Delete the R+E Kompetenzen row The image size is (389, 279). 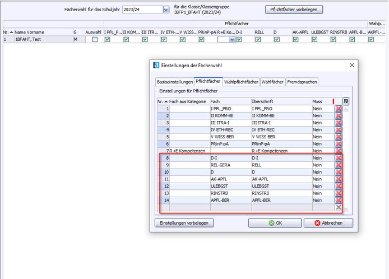(x=338, y=151)
